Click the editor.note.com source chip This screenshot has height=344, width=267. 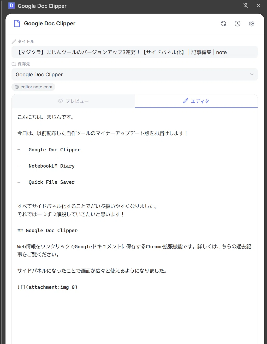coord(33,87)
